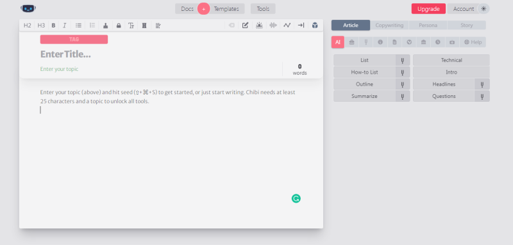Click the Enter your topic field

[59, 69]
